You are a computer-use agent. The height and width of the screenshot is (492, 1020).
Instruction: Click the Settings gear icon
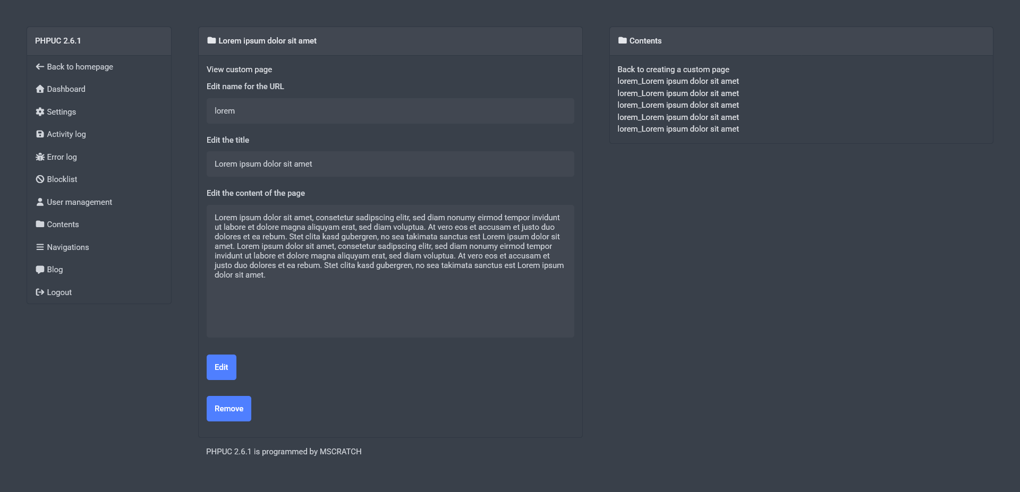point(40,112)
